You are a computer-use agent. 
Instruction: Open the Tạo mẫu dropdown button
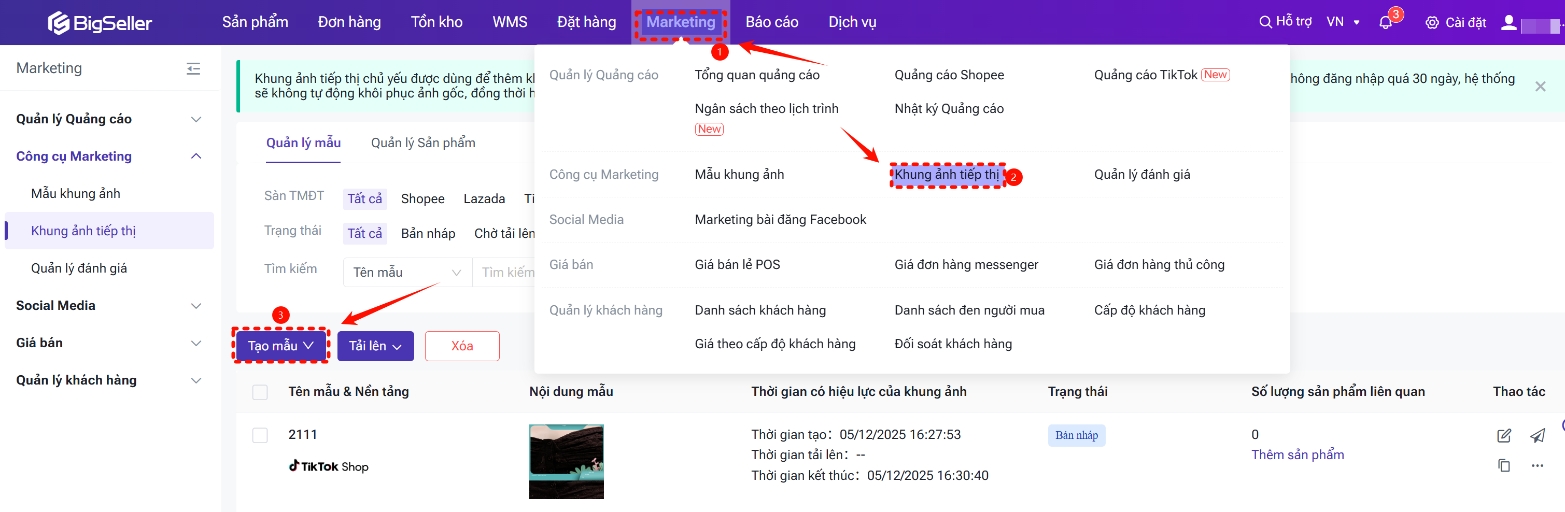click(x=280, y=346)
